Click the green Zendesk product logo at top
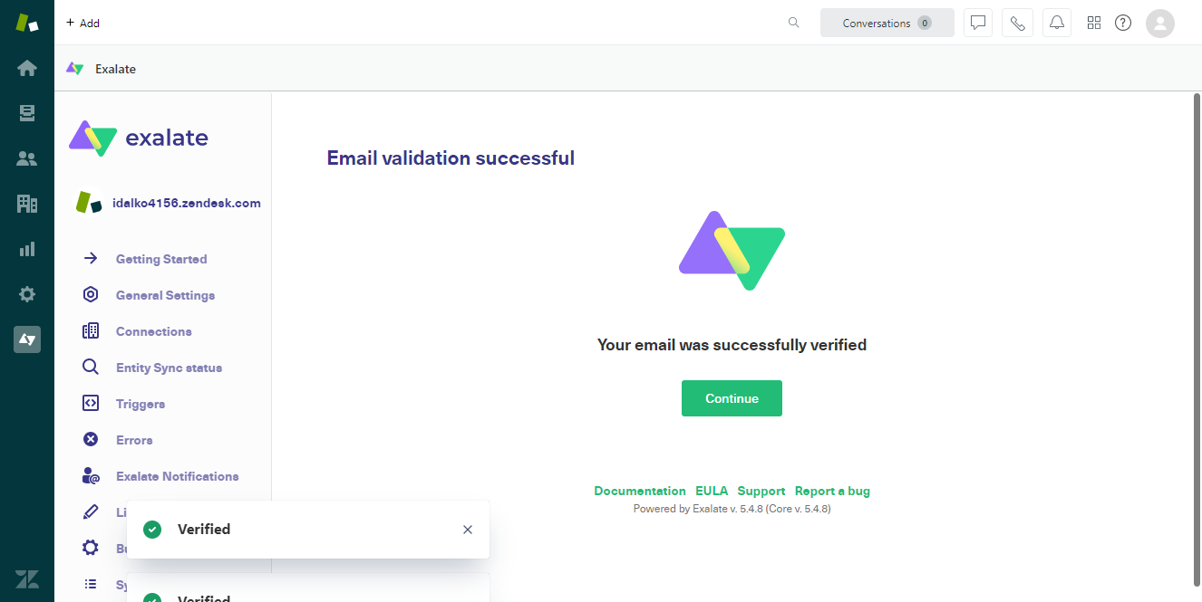Image resolution: width=1202 pixels, height=602 pixels. [27, 23]
